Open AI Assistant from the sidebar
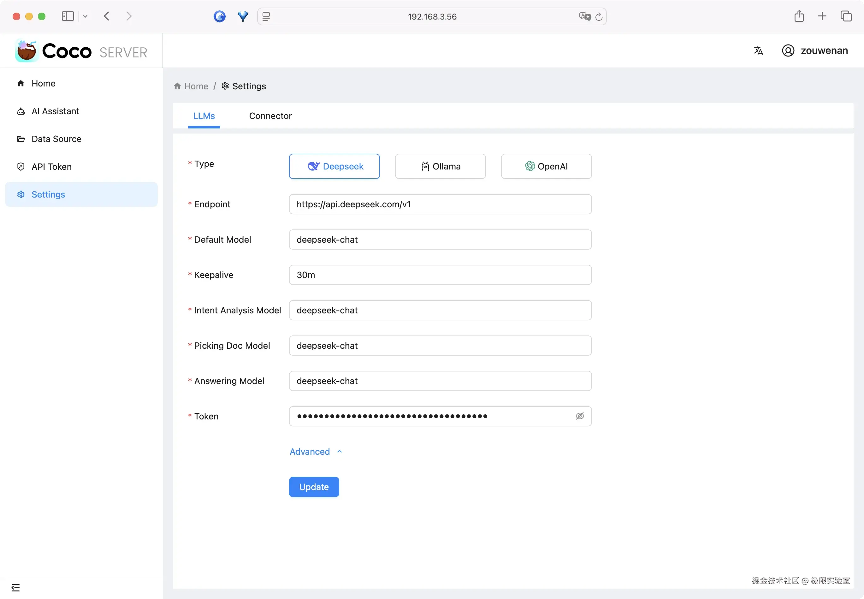 [55, 111]
